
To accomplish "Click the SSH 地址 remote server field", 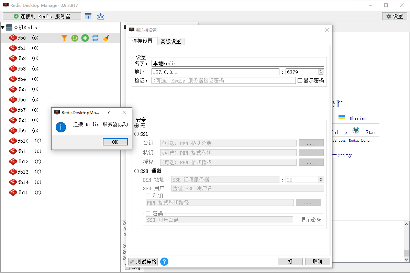I will [225, 179].
